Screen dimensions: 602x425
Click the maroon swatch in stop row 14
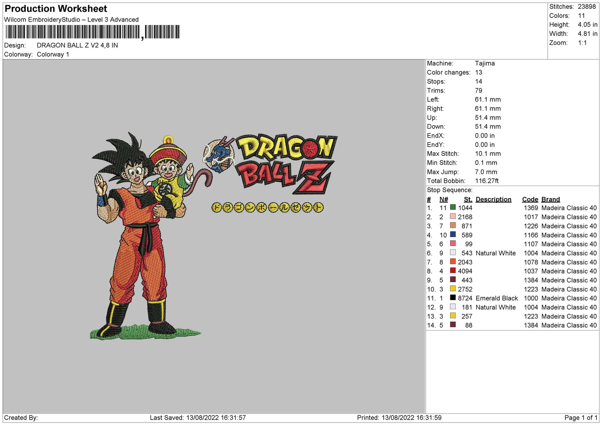[x=453, y=325]
